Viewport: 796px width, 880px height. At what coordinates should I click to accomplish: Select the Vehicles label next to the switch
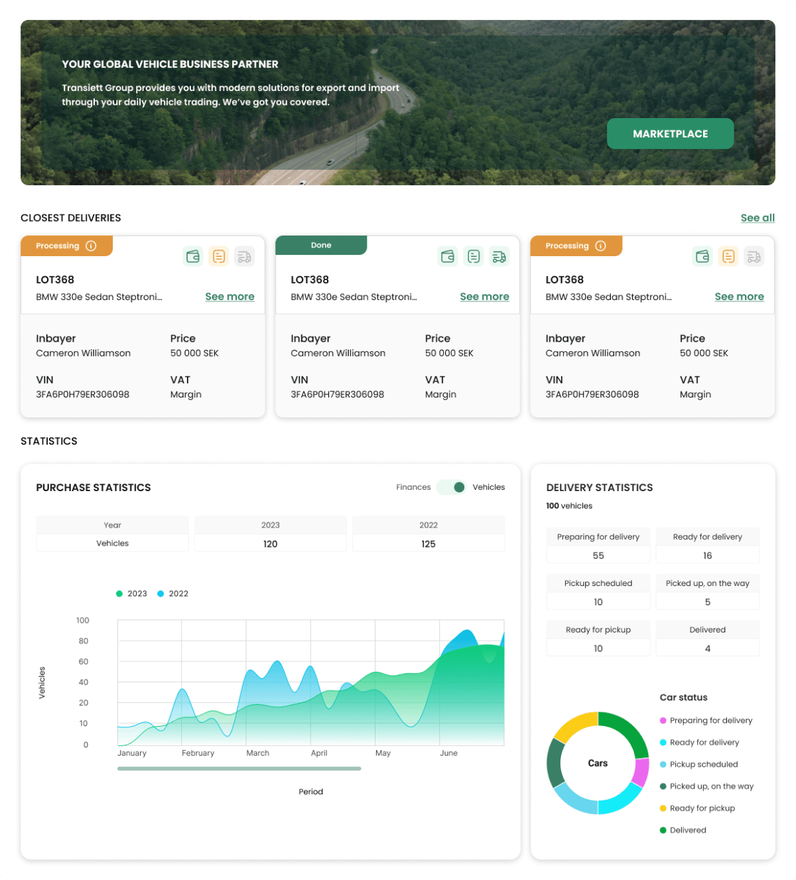click(488, 487)
